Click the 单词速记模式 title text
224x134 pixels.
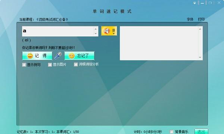click(112, 12)
